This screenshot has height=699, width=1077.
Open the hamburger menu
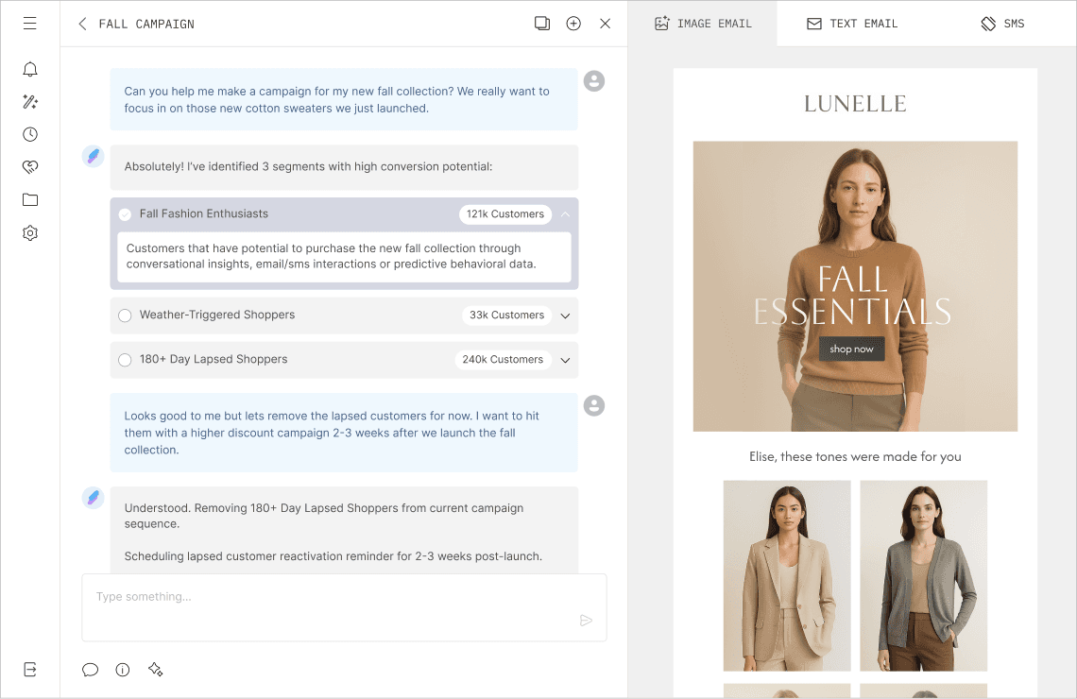[29, 24]
